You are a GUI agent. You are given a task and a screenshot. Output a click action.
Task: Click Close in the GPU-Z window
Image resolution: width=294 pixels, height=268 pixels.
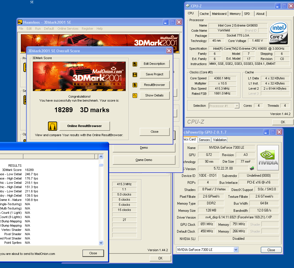tap(271, 250)
